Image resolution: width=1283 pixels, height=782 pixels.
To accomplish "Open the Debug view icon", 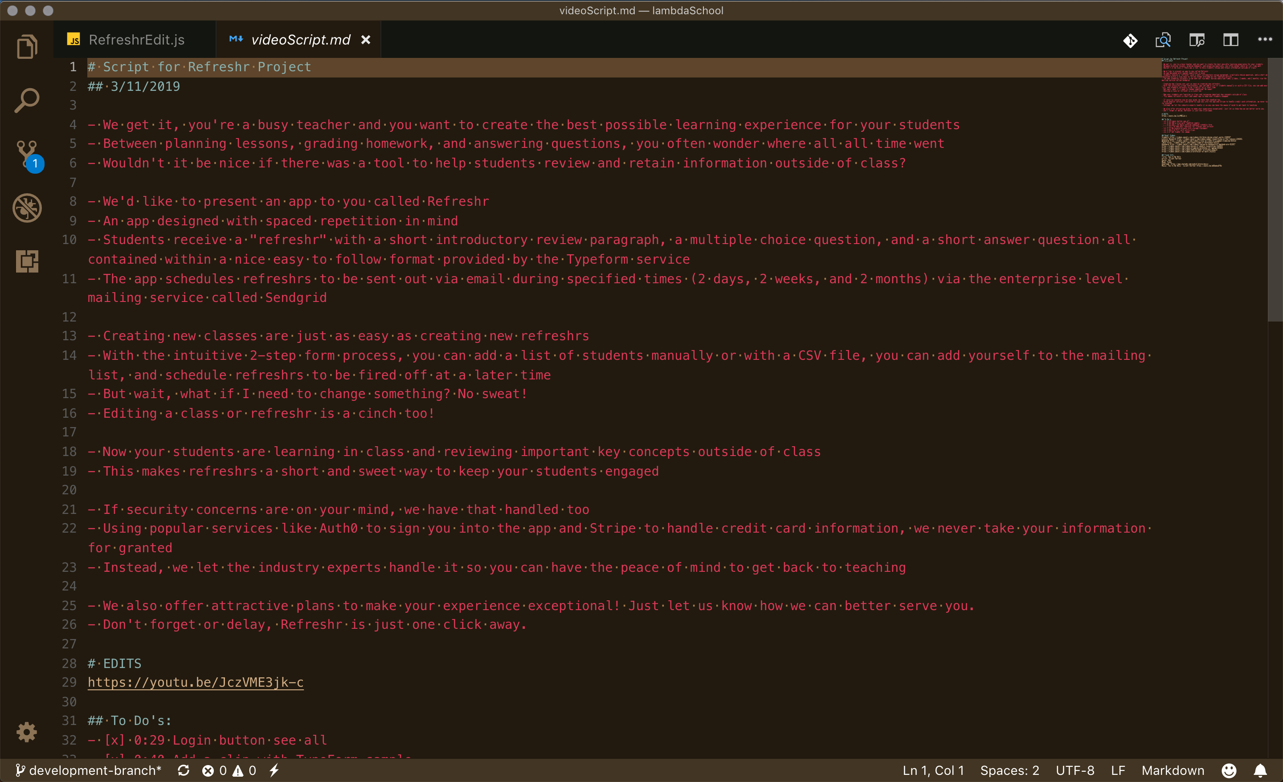I will click(27, 208).
